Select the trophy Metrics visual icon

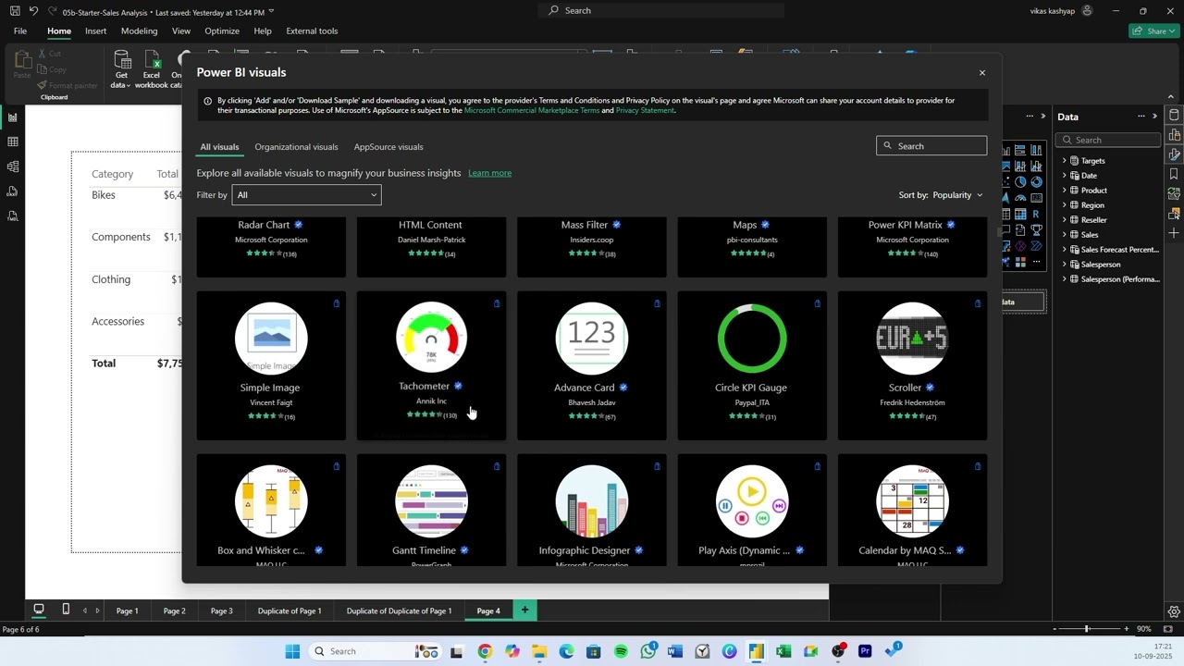(1036, 229)
